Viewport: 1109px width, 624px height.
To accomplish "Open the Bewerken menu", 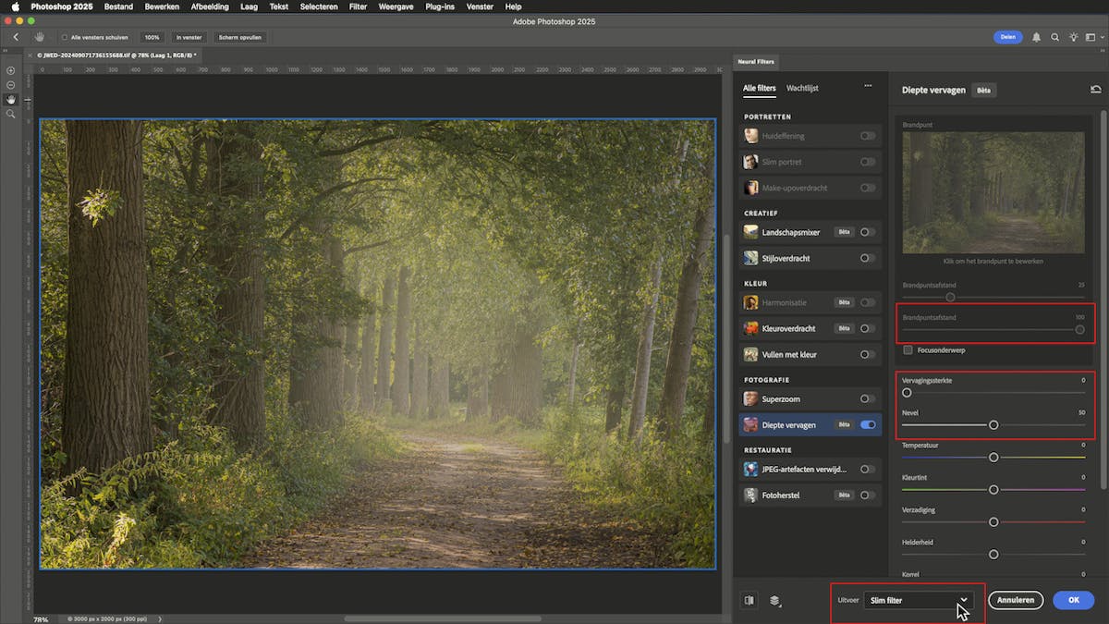I will click(x=162, y=6).
